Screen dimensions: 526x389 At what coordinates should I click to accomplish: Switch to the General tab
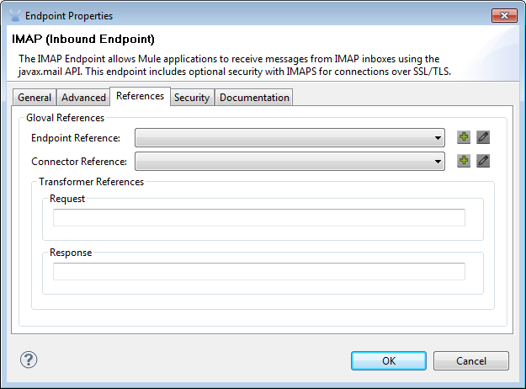coord(35,98)
